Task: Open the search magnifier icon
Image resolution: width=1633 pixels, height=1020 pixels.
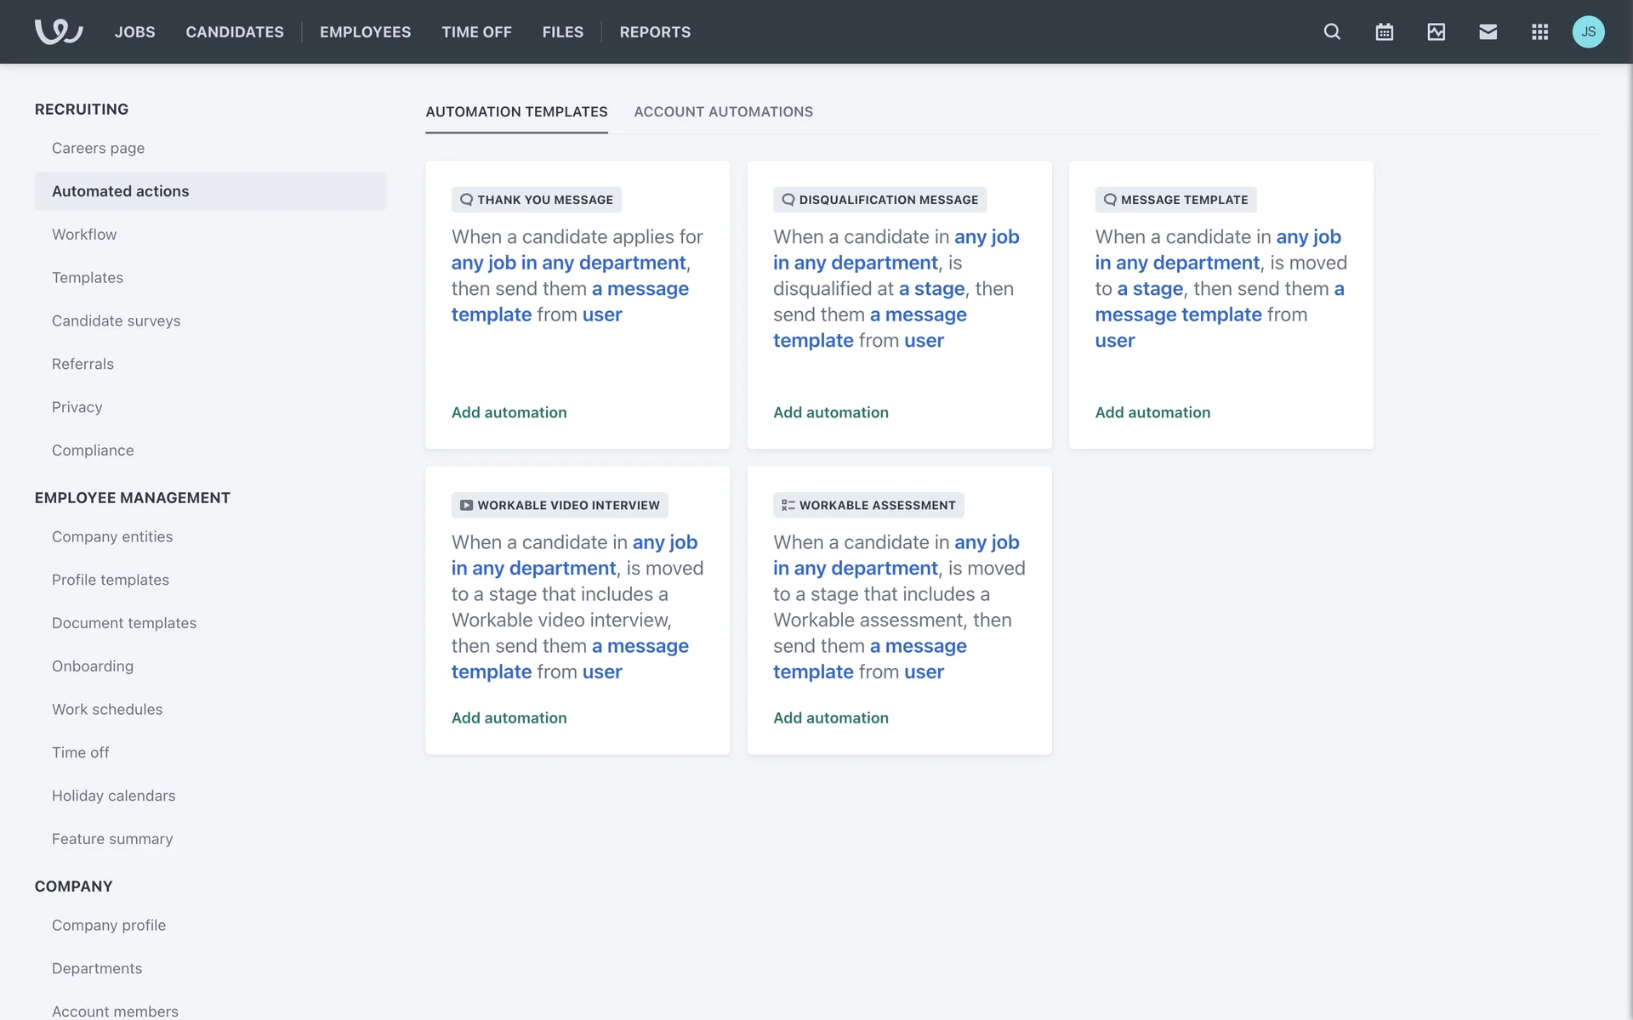Action: tap(1332, 31)
